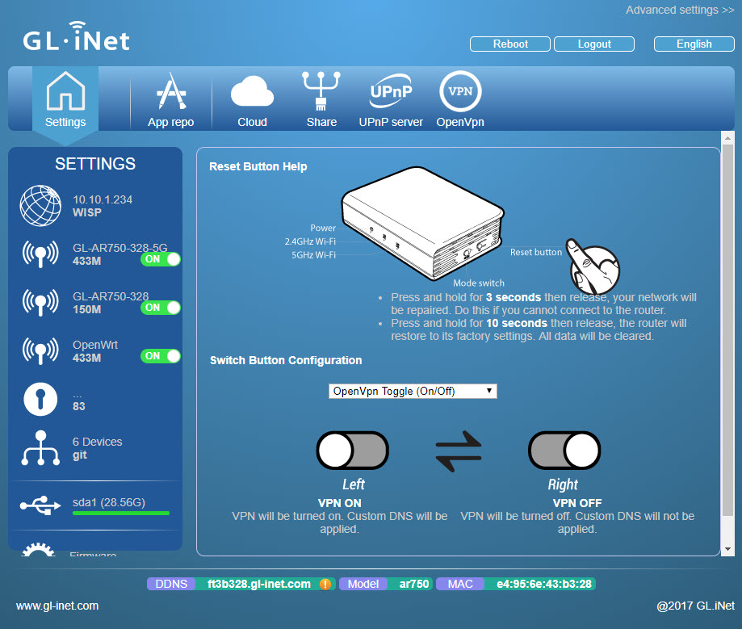The width and height of the screenshot is (742, 629).
Task: Click the wireless icon for OpenWrt
Action: coord(40,350)
